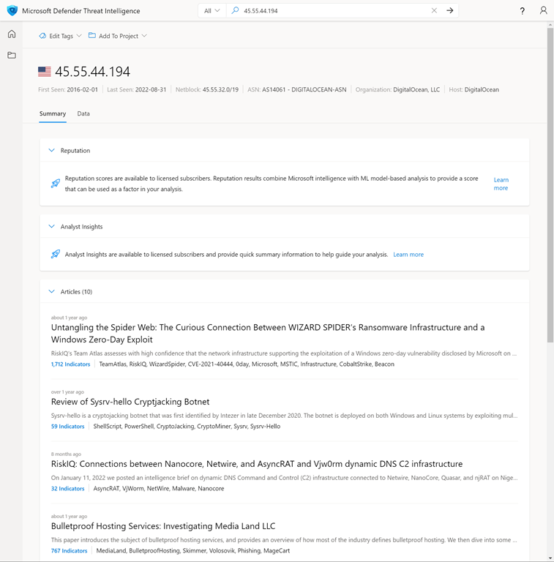Open the All search filter dropdown
The image size is (554, 562).
(x=212, y=11)
